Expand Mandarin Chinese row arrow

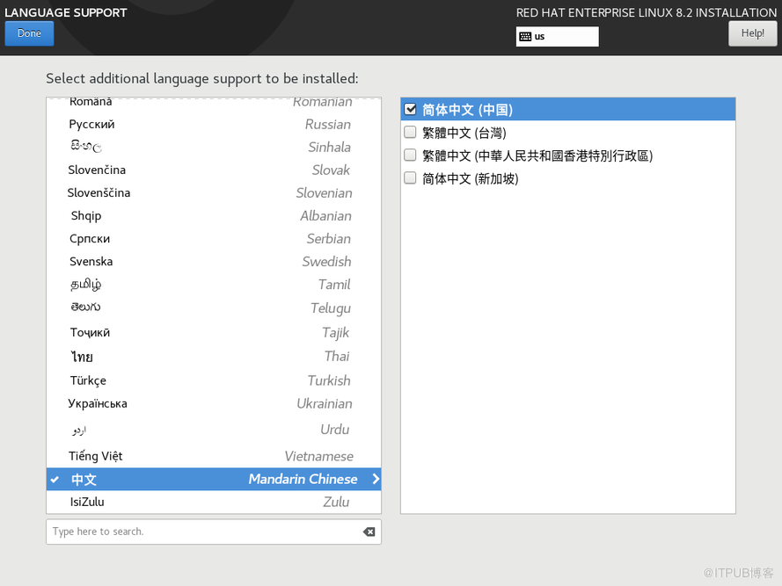pyautogui.click(x=376, y=479)
